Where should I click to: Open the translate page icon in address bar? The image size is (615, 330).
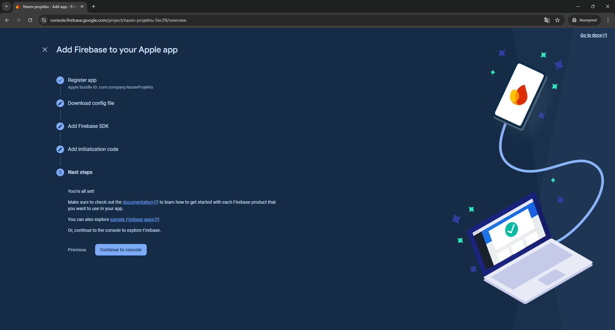[x=547, y=20]
